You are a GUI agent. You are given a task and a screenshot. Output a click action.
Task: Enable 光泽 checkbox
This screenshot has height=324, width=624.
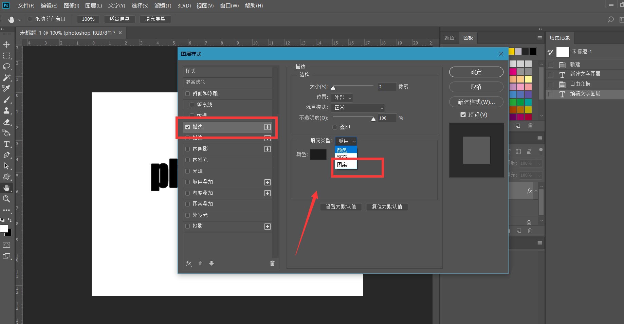187,171
